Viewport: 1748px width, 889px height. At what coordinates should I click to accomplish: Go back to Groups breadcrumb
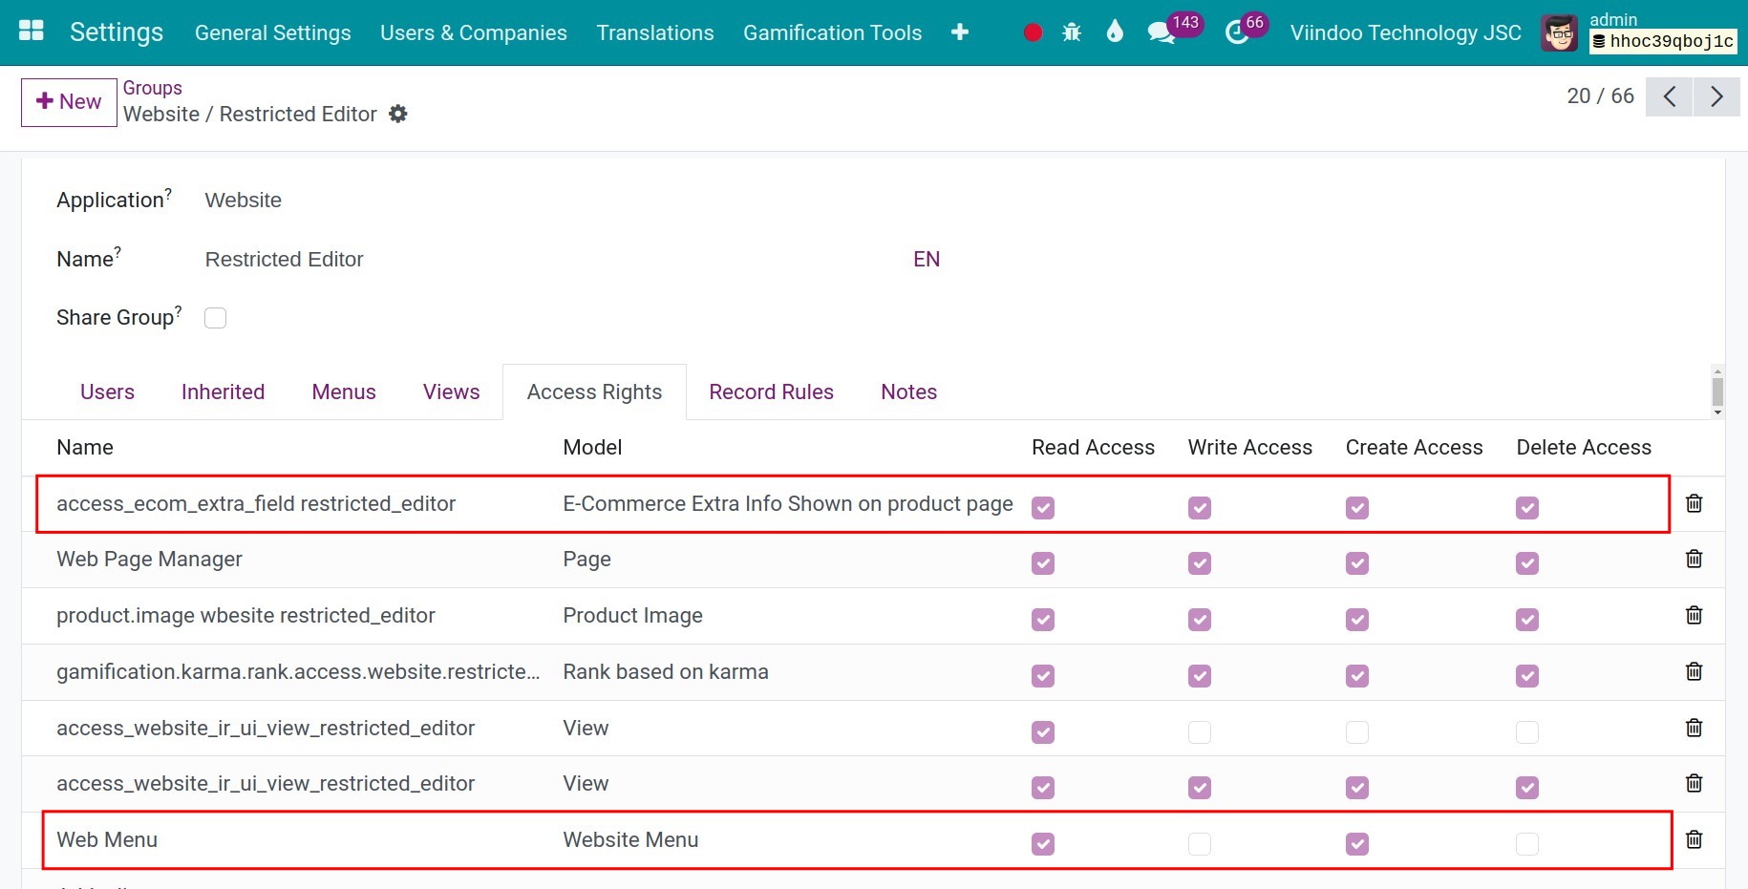[x=152, y=88]
